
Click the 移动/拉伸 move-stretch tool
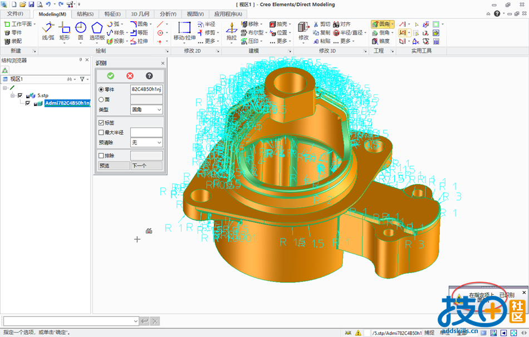click(x=184, y=31)
